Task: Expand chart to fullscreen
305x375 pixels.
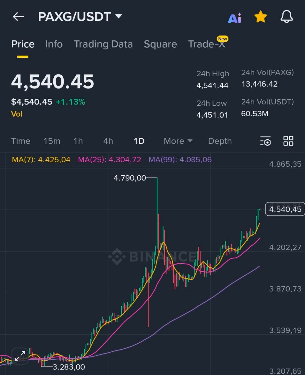Action: pos(20,356)
